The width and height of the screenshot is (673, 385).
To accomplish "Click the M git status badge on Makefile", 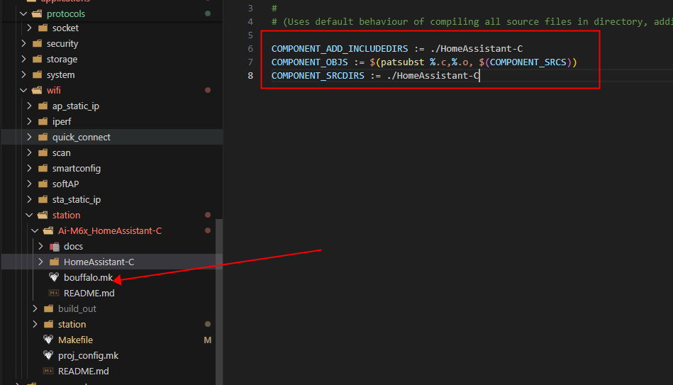I will pyautogui.click(x=208, y=340).
